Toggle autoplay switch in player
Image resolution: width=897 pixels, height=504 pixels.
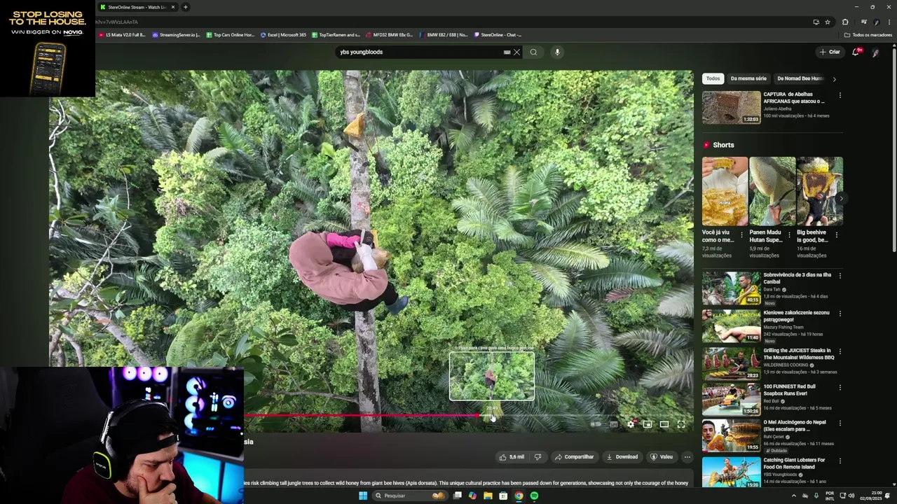(596, 424)
